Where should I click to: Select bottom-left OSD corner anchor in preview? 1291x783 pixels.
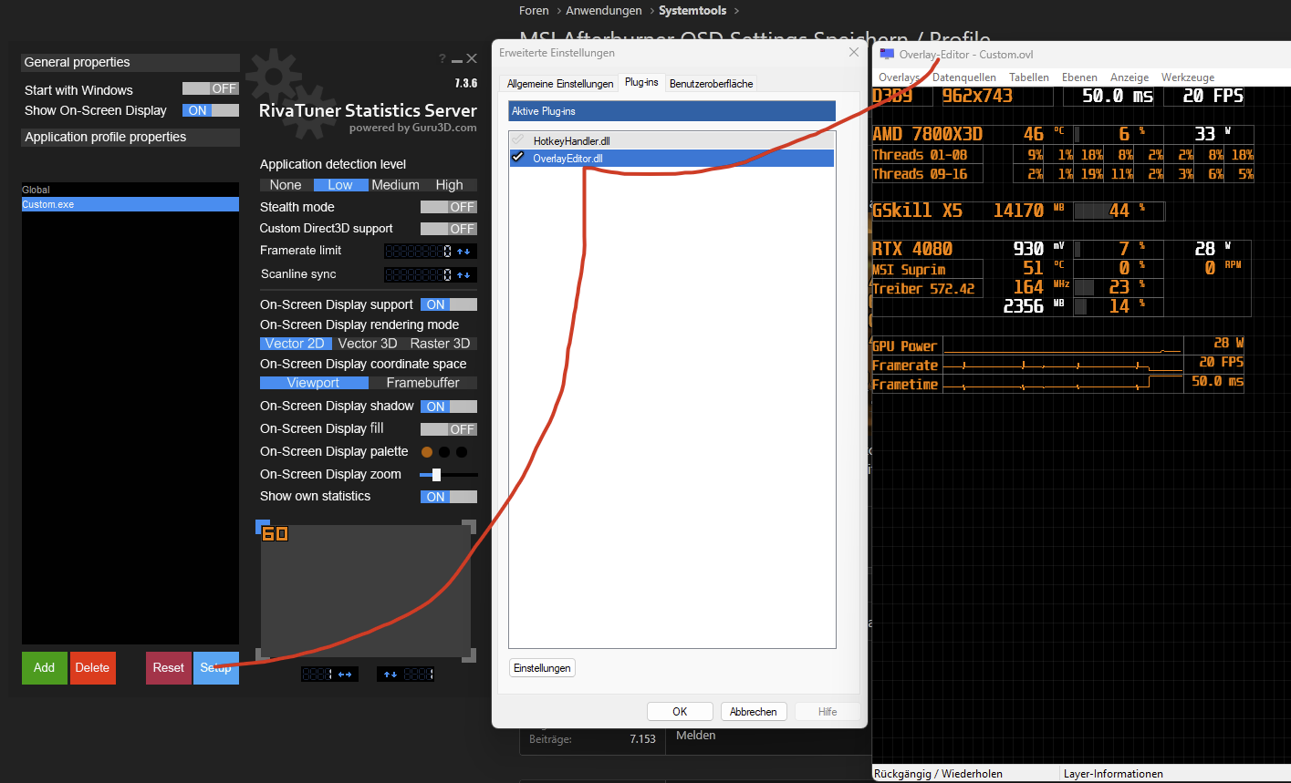coord(263,654)
